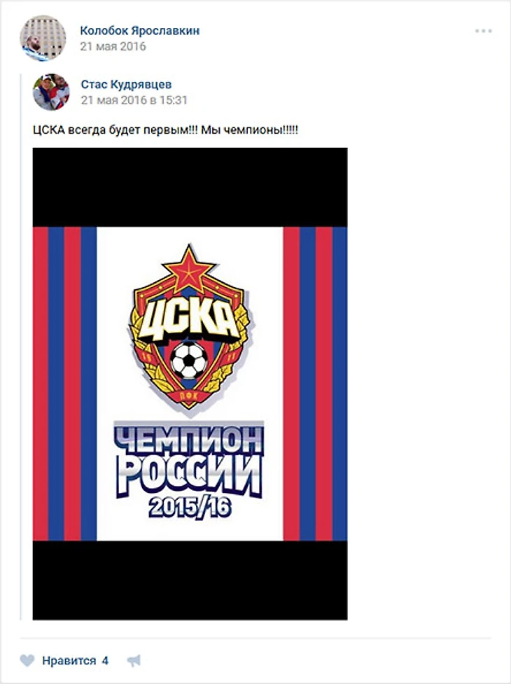Show who liked via count 4
The image size is (511, 684).
[x=105, y=661]
